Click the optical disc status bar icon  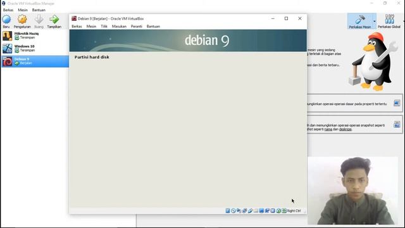234,211
